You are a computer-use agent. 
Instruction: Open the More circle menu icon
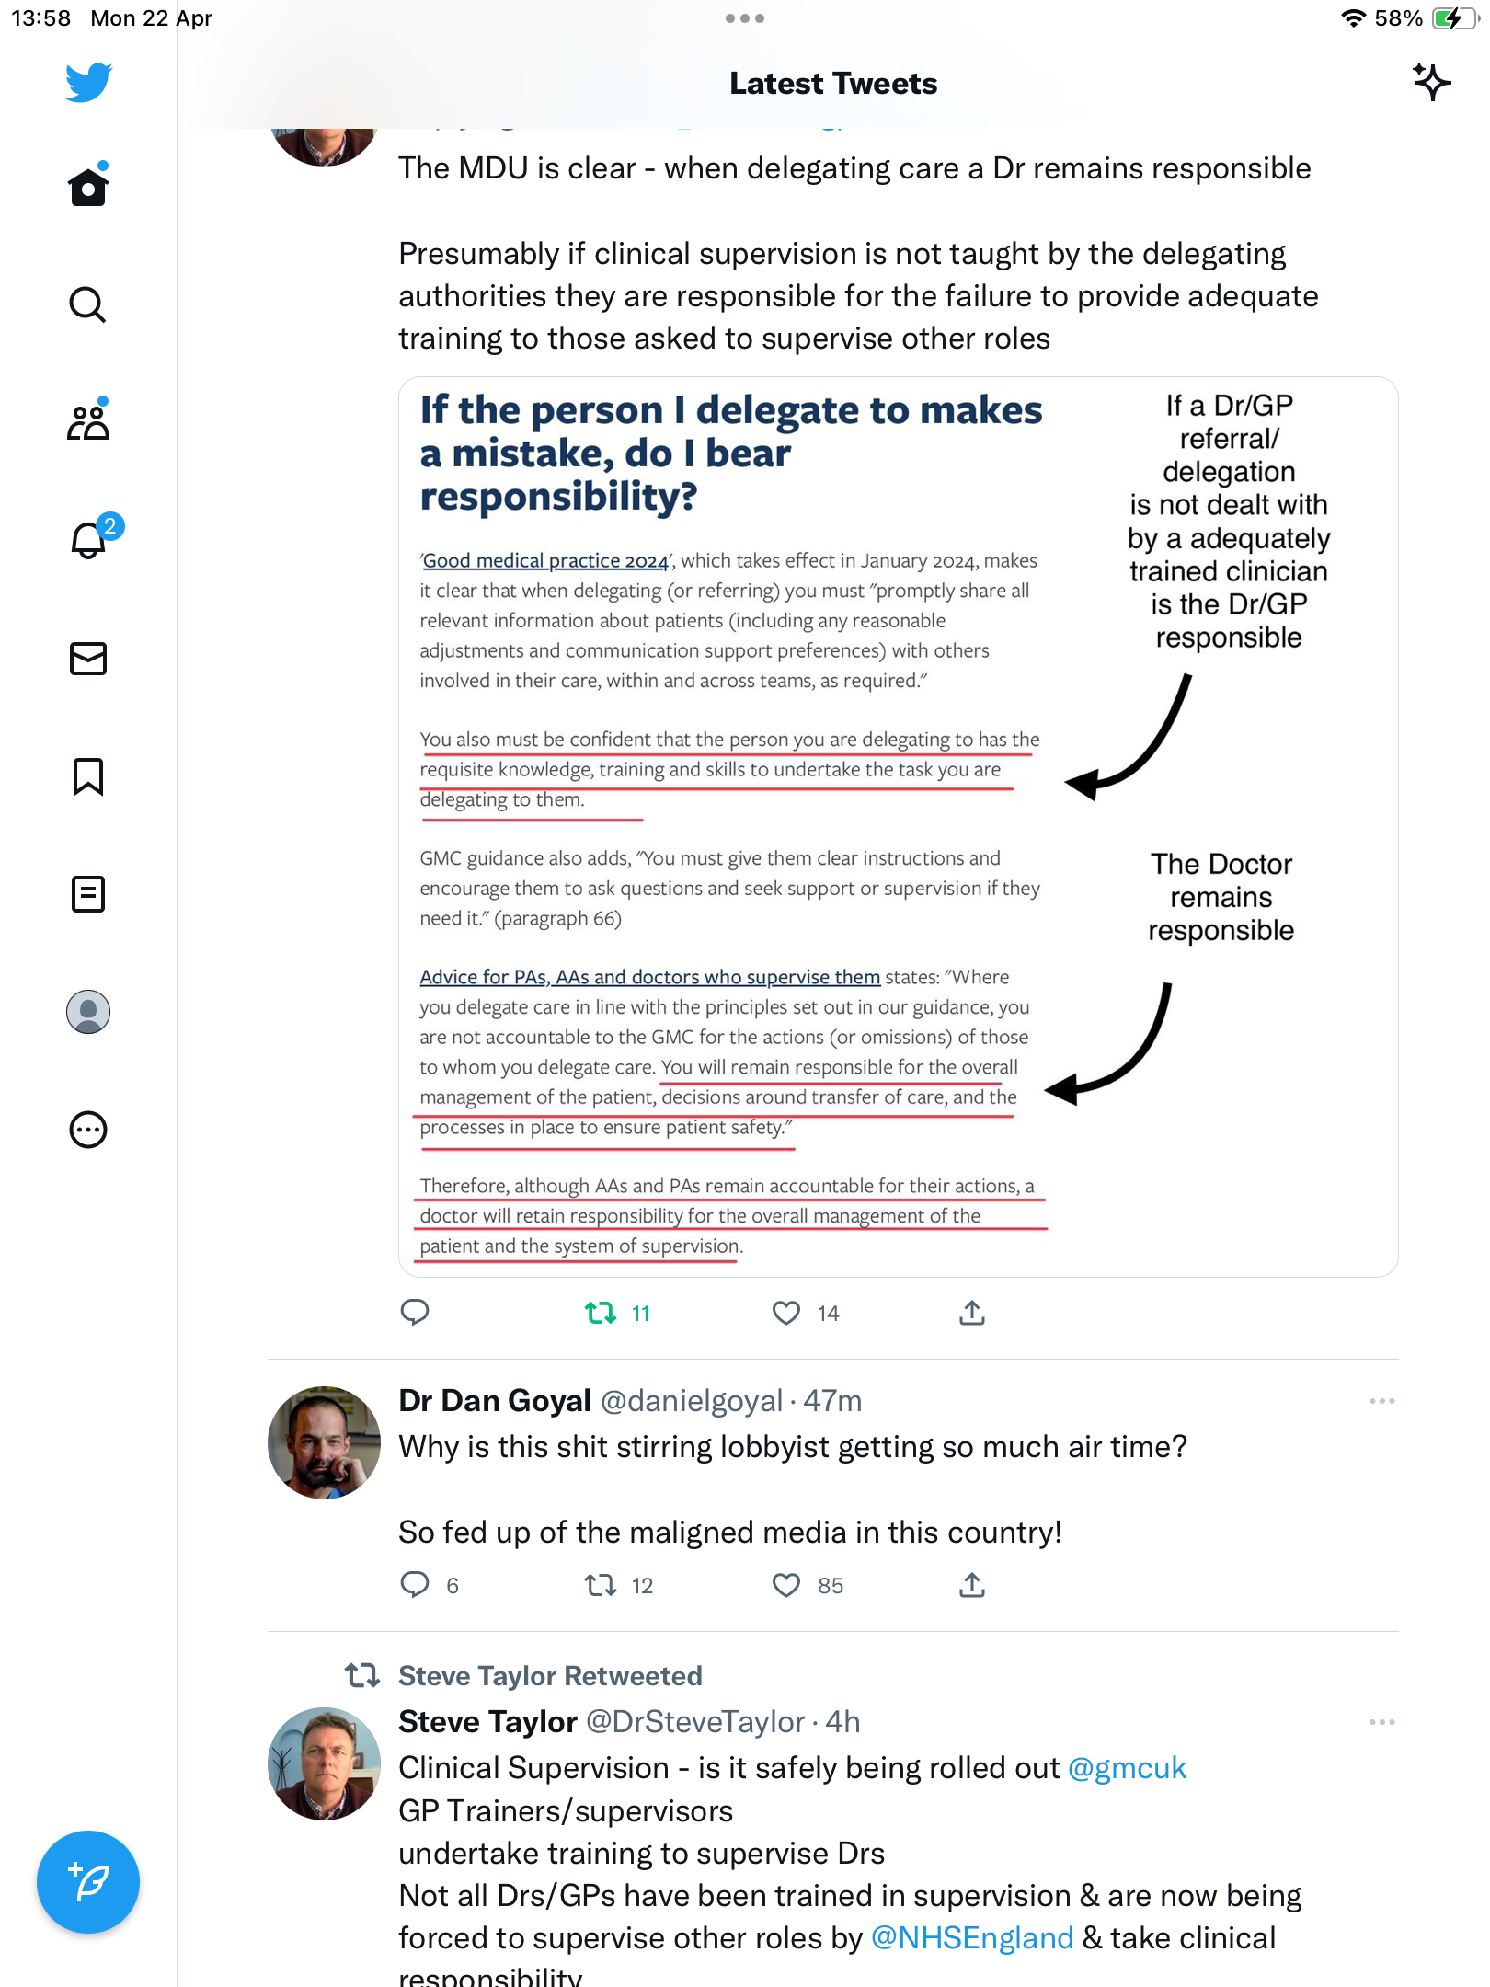(88, 1130)
